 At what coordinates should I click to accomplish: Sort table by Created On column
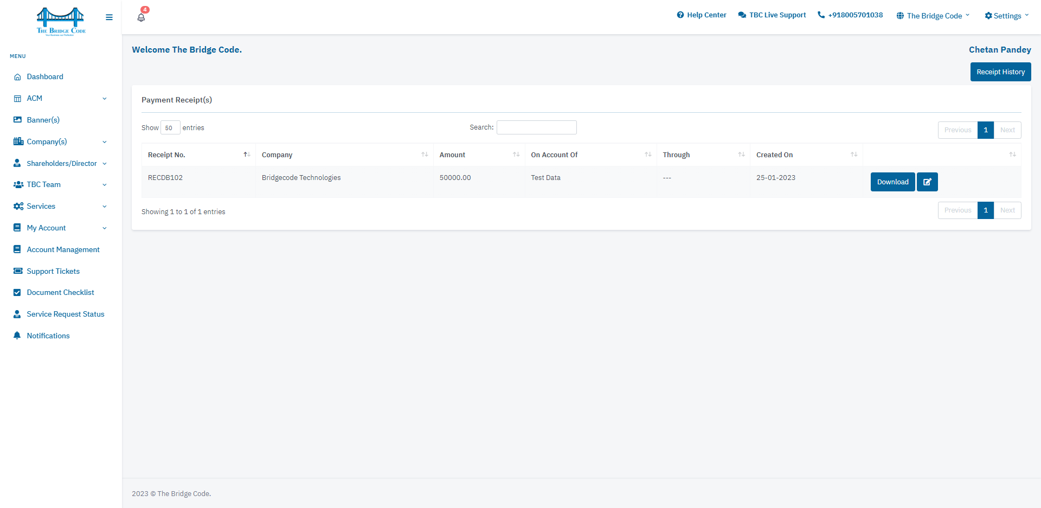point(806,155)
